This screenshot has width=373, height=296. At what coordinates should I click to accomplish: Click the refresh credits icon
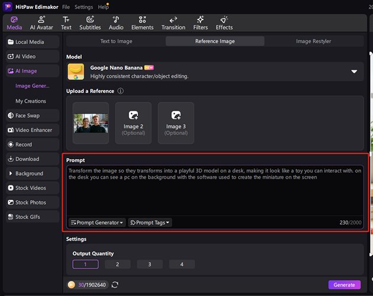point(115,285)
